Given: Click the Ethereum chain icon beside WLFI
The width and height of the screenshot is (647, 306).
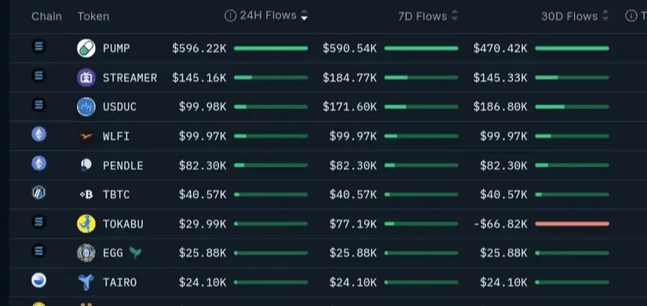Looking at the screenshot, I should (38, 134).
